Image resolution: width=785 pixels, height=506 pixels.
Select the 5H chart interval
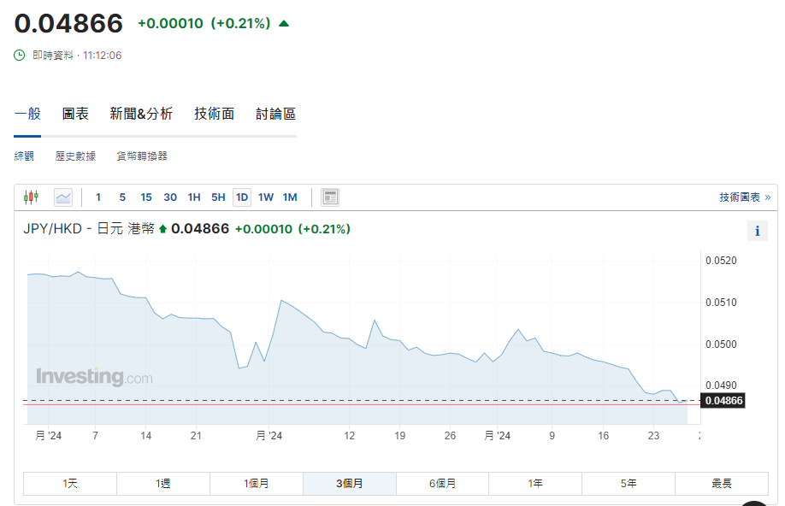(x=218, y=197)
